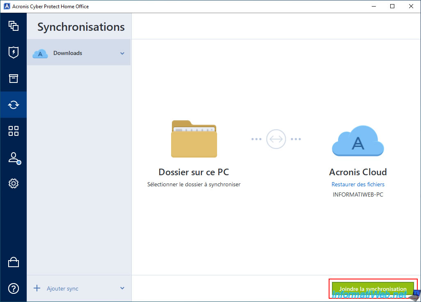Select the Downloads sync entry
Image resolution: width=421 pixels, height=302 pixels.
[x=68, y=53]
